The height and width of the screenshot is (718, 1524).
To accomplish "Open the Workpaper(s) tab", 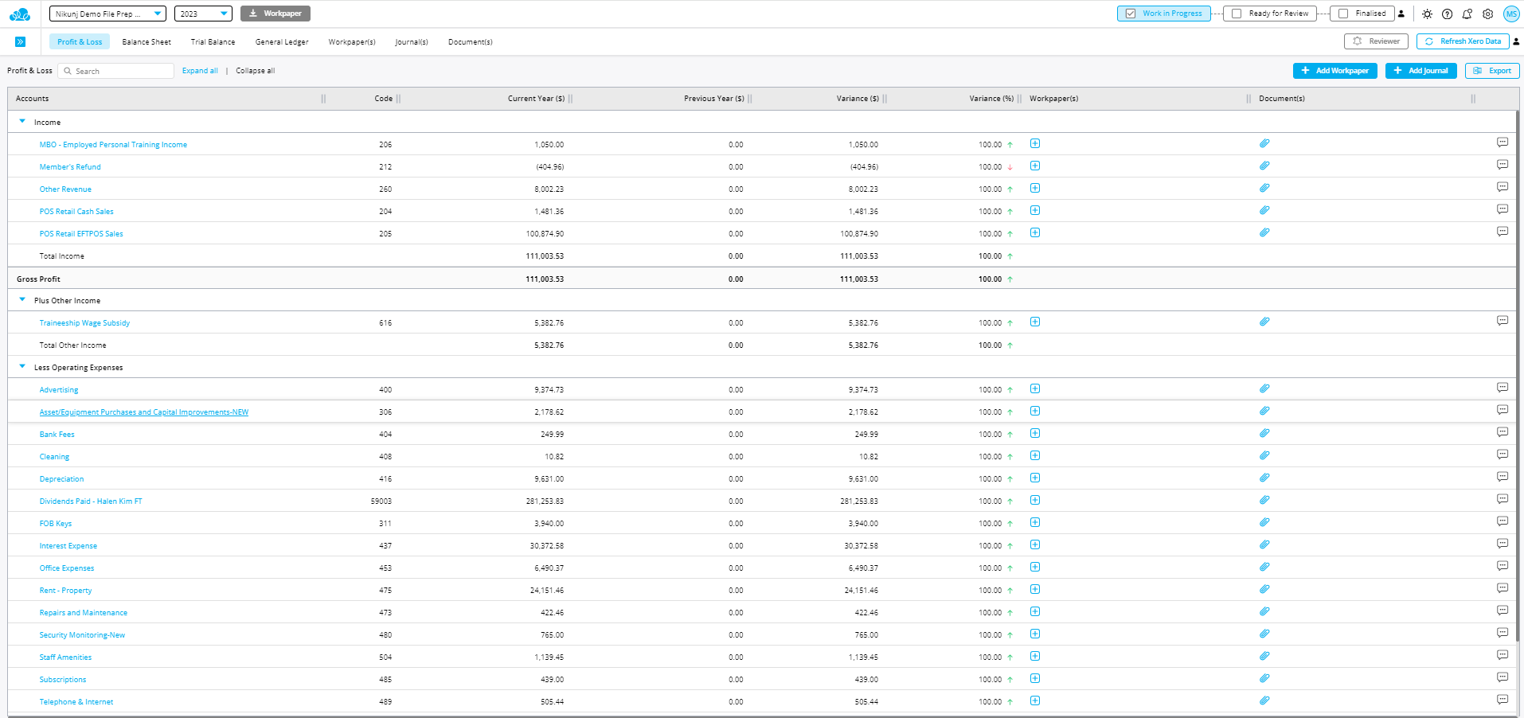I will (352, 41).
